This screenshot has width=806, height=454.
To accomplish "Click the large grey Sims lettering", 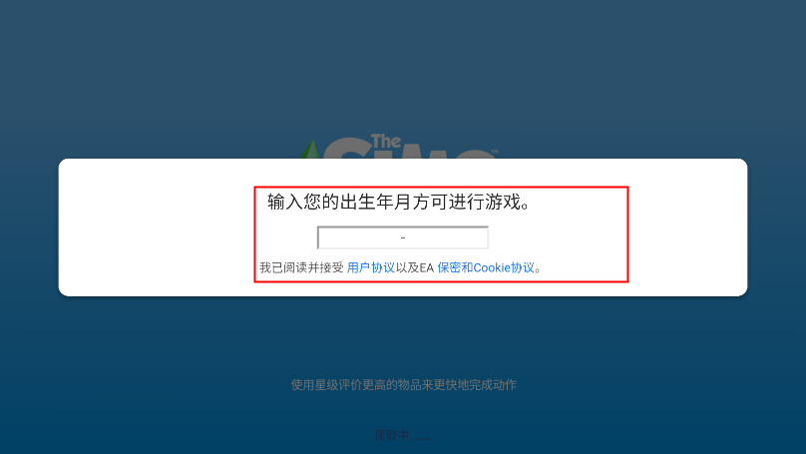I will (407, 149).
